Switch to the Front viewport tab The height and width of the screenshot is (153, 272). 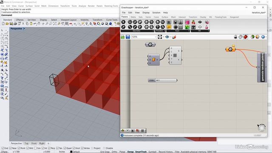(x=34, y=144)
